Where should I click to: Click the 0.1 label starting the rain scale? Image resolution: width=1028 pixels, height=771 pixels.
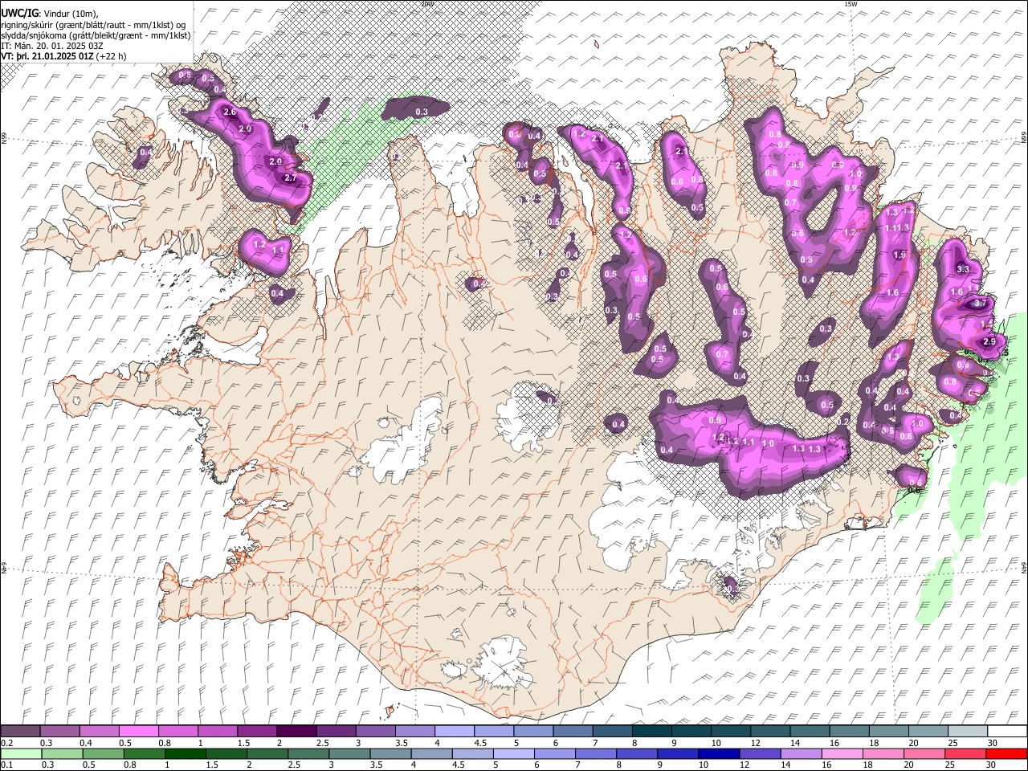tap(7, 765)
